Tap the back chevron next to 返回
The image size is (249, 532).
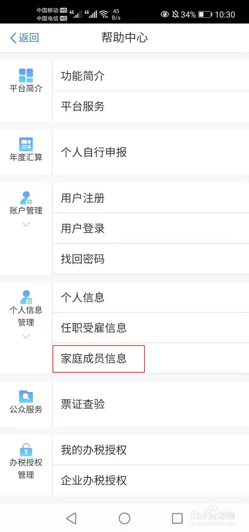click(x=12, y=38)
